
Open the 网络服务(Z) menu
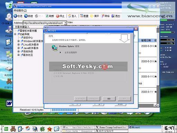coord(20,11)
